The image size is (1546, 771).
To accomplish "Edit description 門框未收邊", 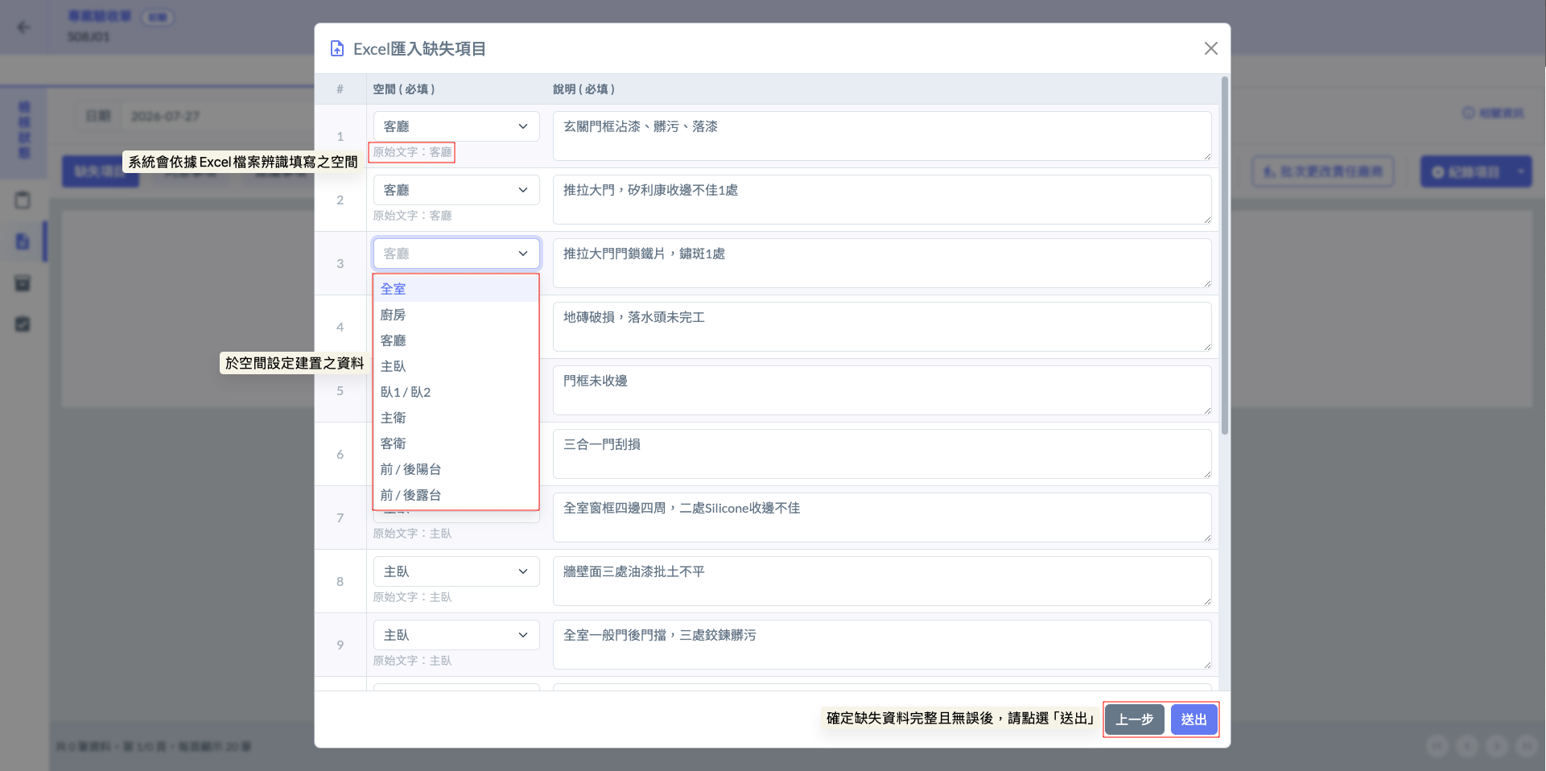I will [882, 390].
